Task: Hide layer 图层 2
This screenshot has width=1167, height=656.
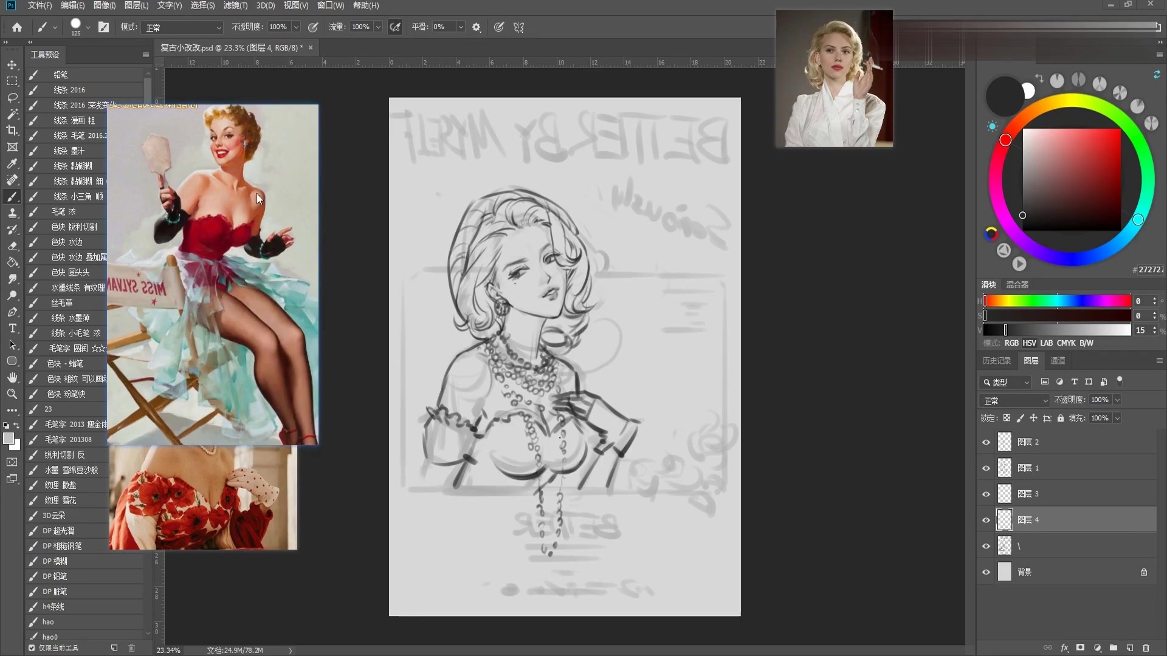Action: [x=986, y=442]
